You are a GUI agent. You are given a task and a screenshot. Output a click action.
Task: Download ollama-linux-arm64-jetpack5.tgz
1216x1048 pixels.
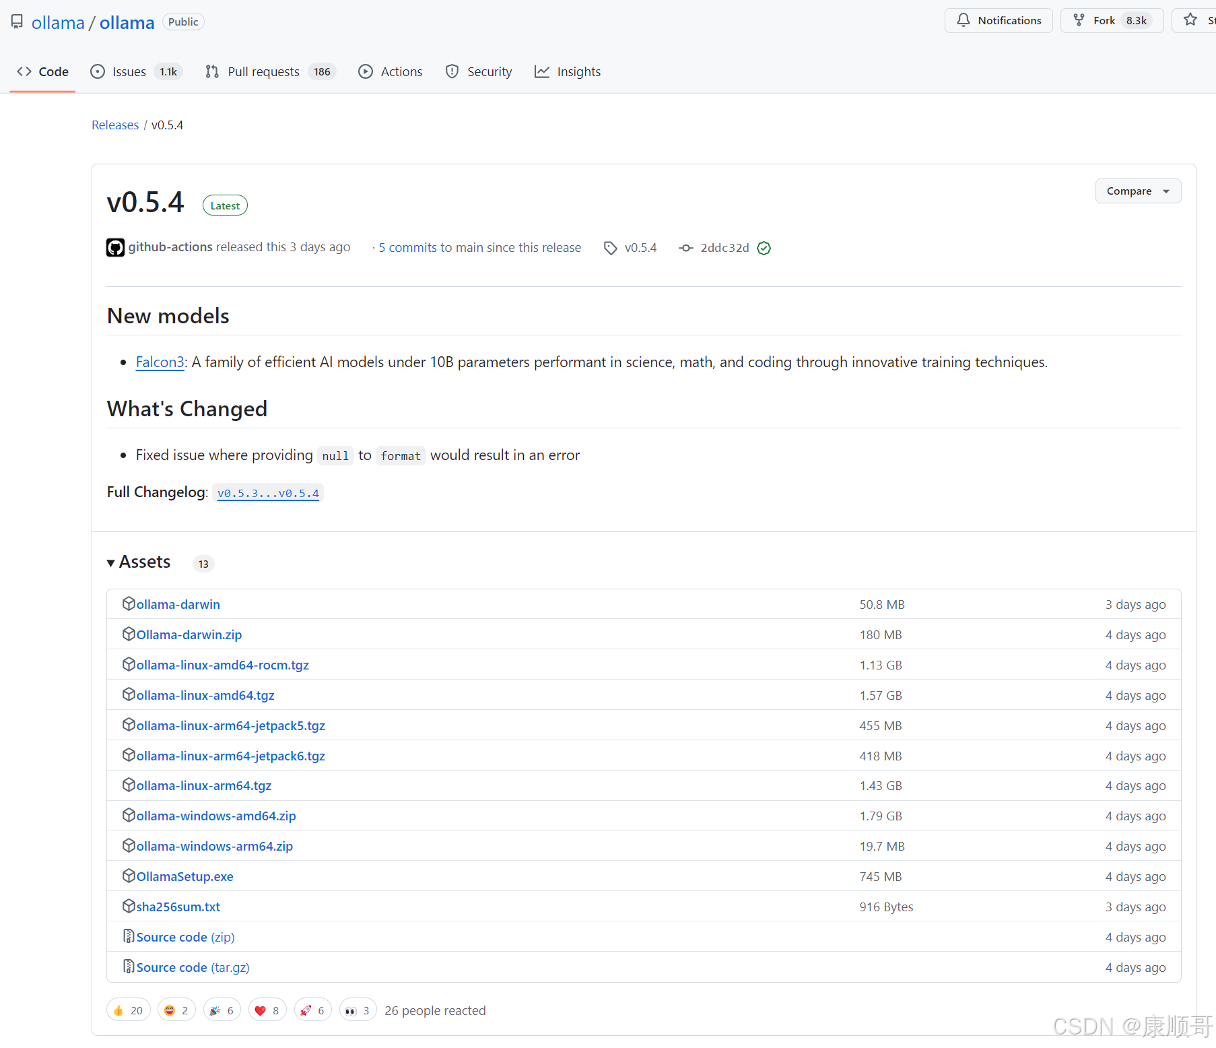click(231, 726)
